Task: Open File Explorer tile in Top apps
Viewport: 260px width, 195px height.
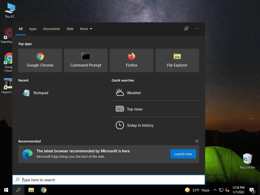Action: coord(177,60)
